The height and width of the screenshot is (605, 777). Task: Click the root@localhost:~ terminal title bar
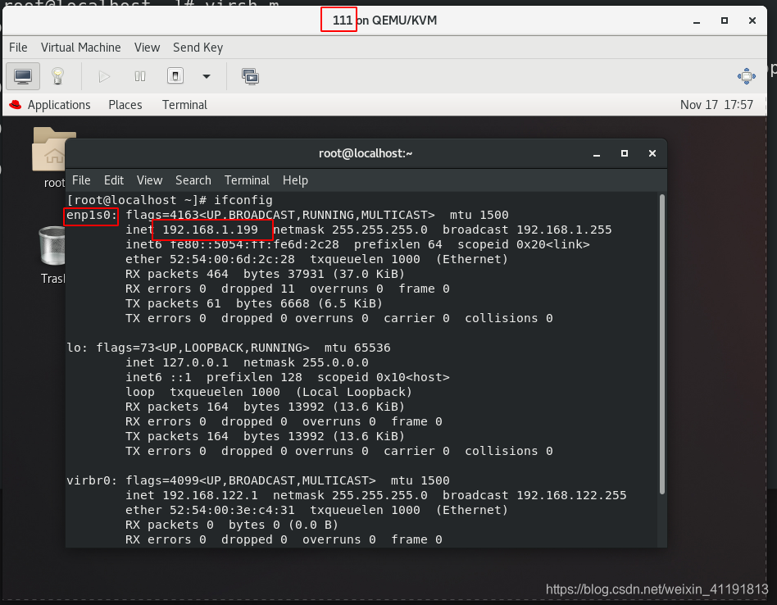pos(366,153)
